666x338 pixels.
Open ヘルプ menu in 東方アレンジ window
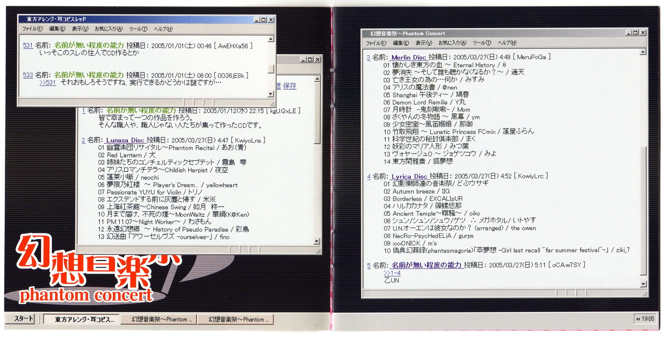(163, 29)
